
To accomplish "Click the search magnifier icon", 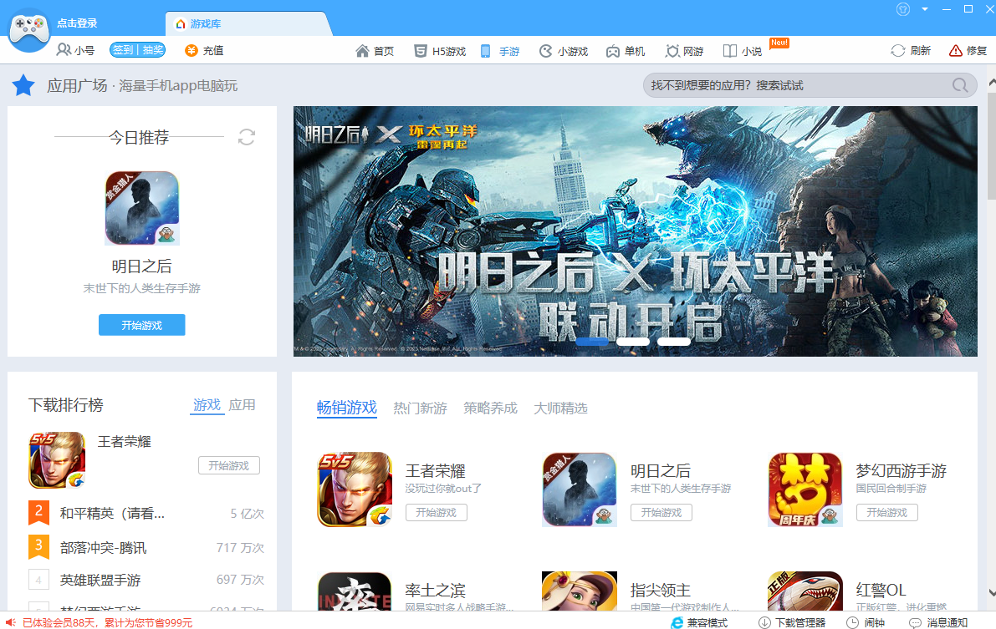I will tap(960, 85).
